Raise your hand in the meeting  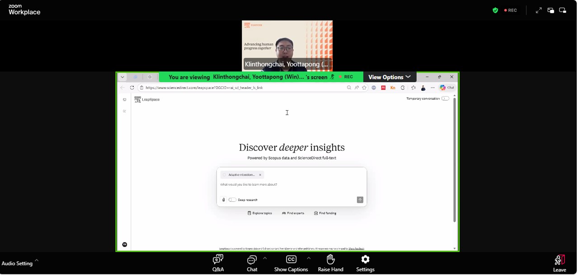point(330,263)
